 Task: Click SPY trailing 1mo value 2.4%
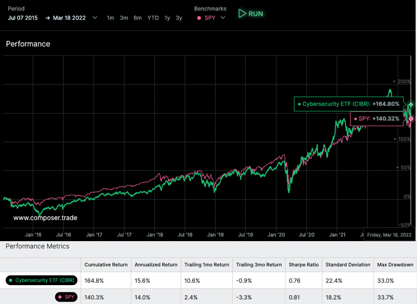coord(191,297)
